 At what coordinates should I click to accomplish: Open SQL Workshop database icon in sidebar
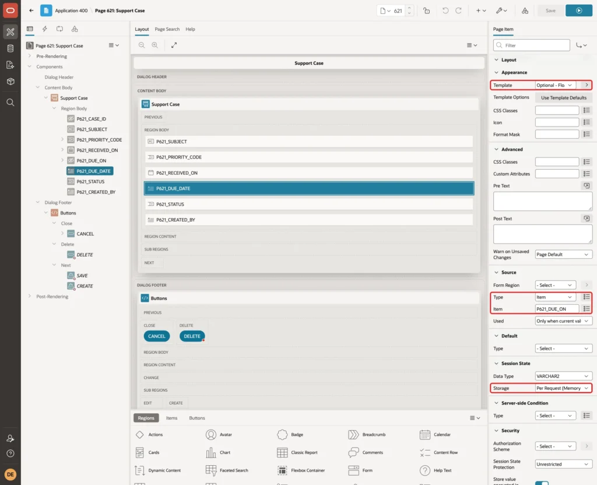[x=10, y=48]
